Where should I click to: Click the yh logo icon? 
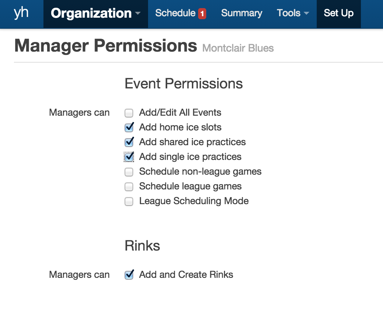tap(21, 13)
